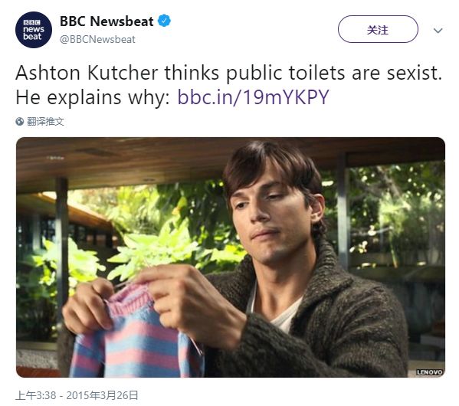Image resolution: width=459 pixels, height=406 pixels.
Task: Click the words 'He explains why:'
Action: click(x=93, y=97)
